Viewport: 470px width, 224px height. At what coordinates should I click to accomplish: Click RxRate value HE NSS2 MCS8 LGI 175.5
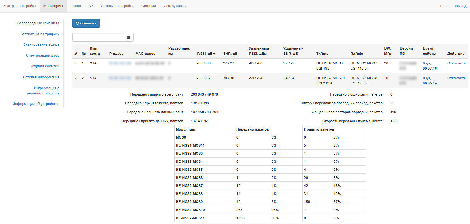[x=364, y=81]
